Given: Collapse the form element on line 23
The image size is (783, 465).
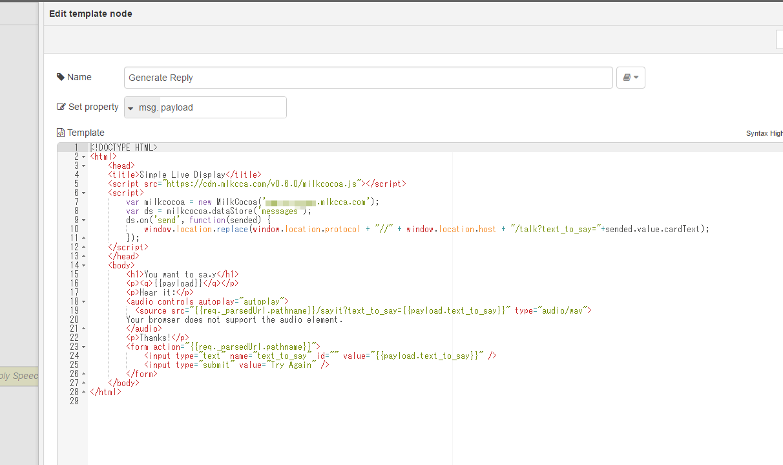Looking at the screenshot, I should coord(84,347).
